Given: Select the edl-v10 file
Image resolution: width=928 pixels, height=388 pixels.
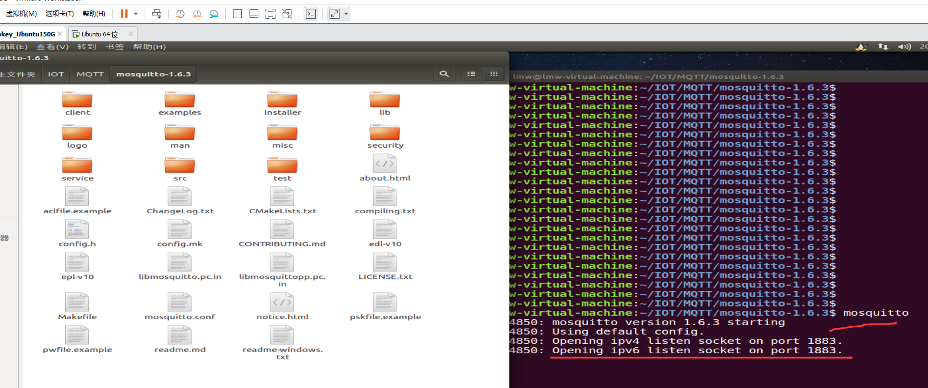Looking at the screenshot, I should tap(385, 234).
